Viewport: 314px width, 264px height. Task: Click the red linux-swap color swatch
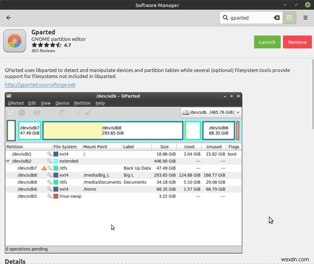(56, 196)
